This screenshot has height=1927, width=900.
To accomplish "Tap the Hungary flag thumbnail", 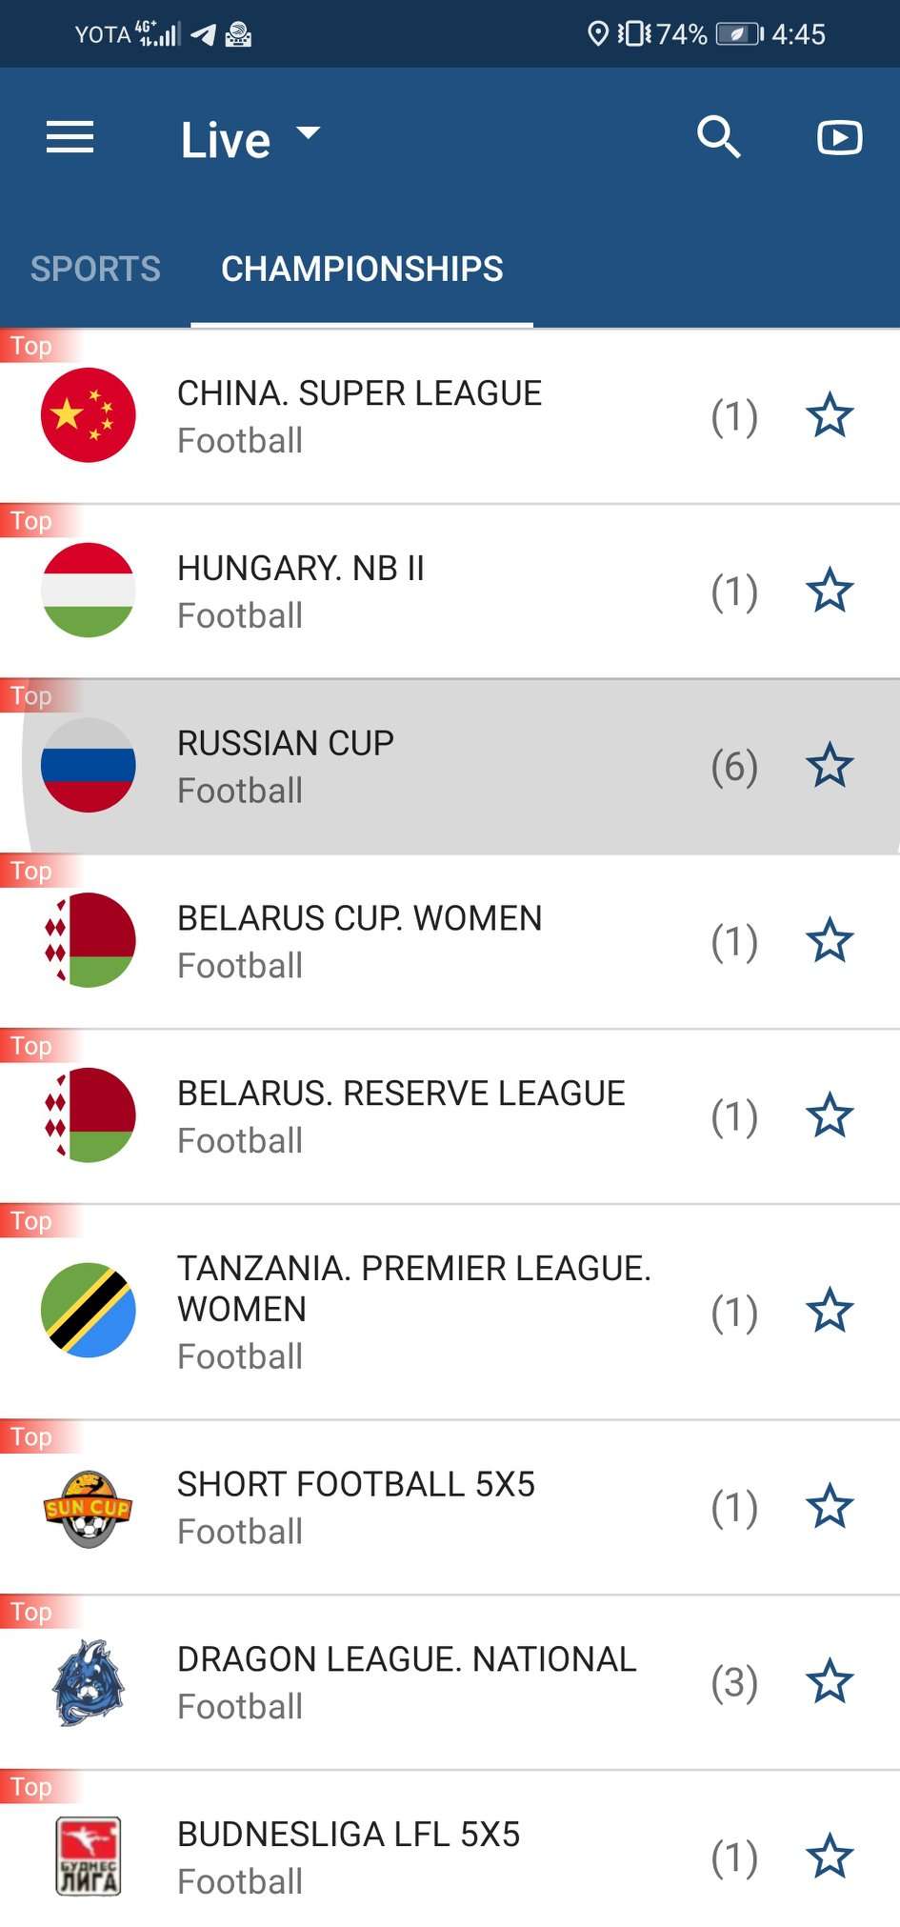I will pyautogui.click(x=89, y=591).
